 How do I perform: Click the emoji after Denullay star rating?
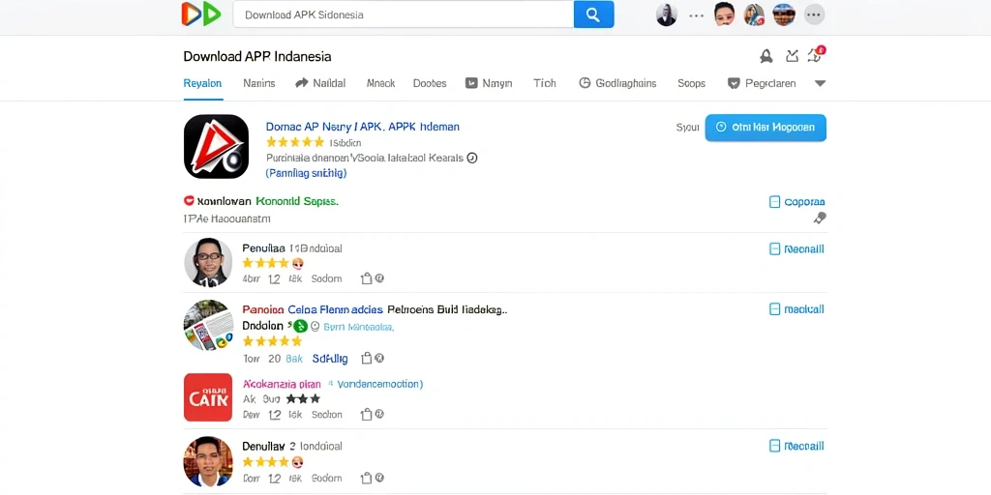298,462
